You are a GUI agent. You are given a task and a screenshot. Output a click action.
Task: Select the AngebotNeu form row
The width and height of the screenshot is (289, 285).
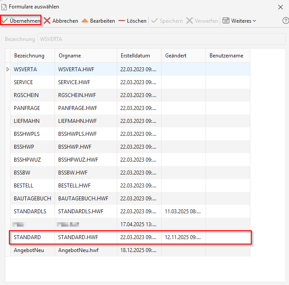point(131,250)
